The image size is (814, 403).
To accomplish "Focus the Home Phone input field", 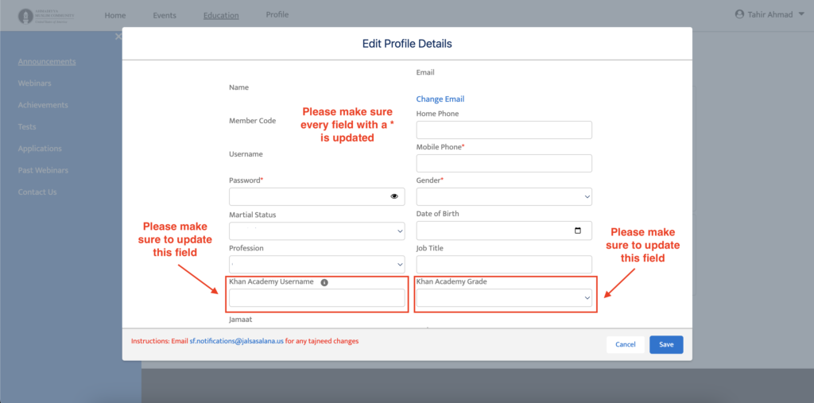I will tap(504, 130).
